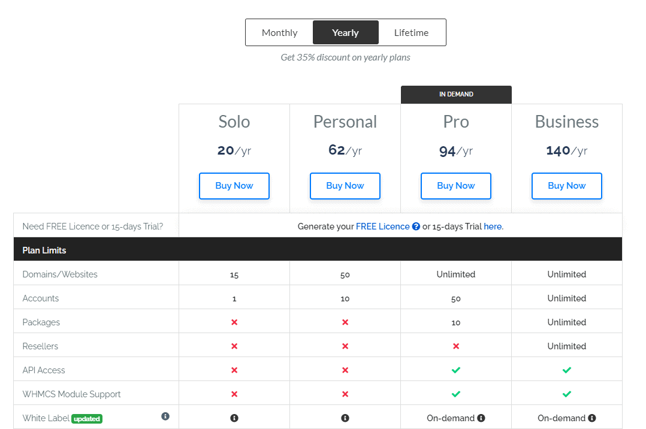Viewport: 646px width, 429px height.
Task: Click info icon next to Business's On-demand label
Action: point(592,418)
